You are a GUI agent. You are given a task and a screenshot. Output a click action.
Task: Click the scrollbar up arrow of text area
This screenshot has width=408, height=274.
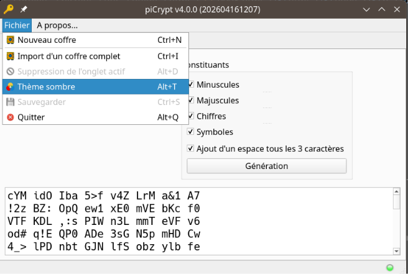click(396, 192)
